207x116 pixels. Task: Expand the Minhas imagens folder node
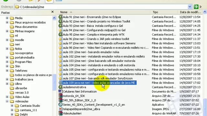7,31
